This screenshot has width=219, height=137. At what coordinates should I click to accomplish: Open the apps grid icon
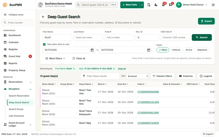[213, 5]
